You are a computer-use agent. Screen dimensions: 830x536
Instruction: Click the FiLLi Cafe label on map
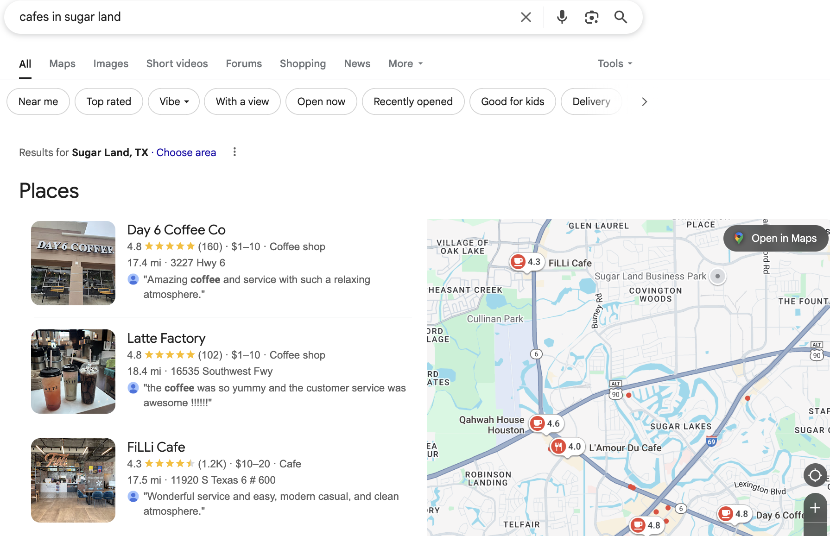570,263
